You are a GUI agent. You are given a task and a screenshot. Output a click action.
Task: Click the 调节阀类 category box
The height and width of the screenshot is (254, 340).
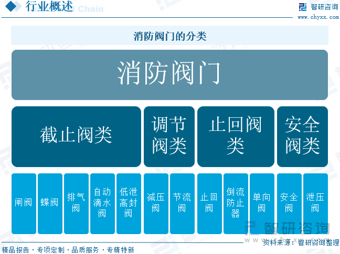[x=169, y=137]
